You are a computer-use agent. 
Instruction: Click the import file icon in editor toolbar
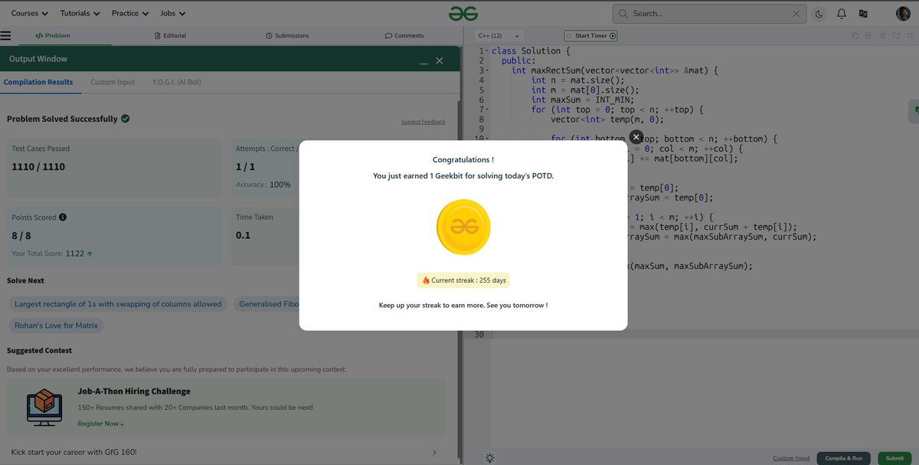pyautogui.click(x=868, y=35)
